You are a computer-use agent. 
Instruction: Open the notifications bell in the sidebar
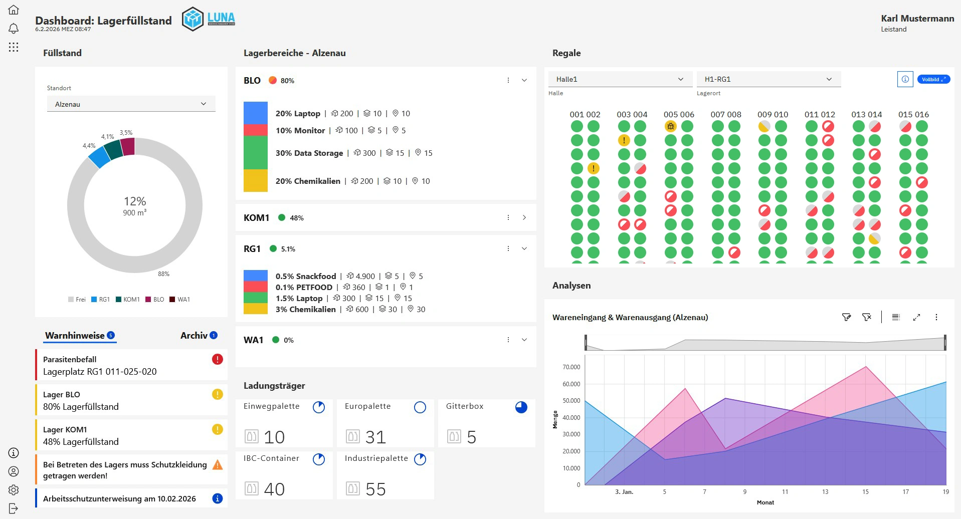14,29
